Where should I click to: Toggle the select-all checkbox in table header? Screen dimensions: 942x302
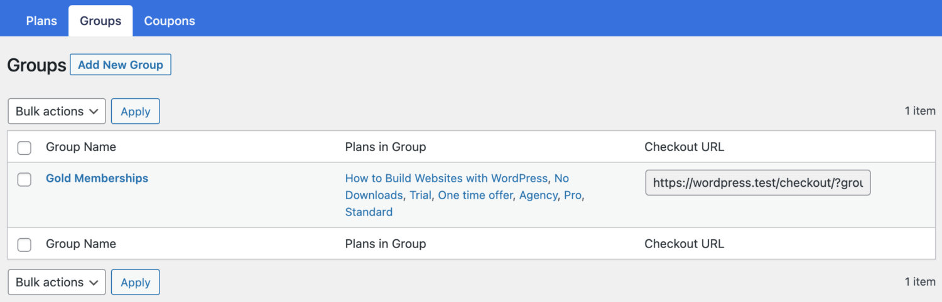tap(24, 148)
